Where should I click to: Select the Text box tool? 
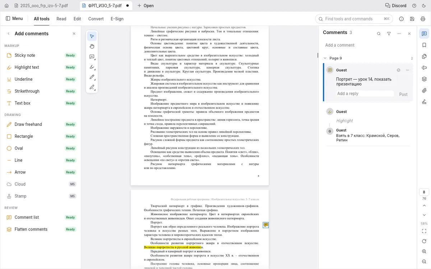click(x=41, y=103)
